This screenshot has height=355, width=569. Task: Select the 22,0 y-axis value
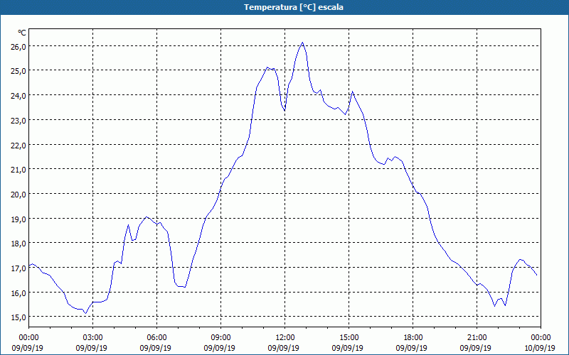[18, 145]
